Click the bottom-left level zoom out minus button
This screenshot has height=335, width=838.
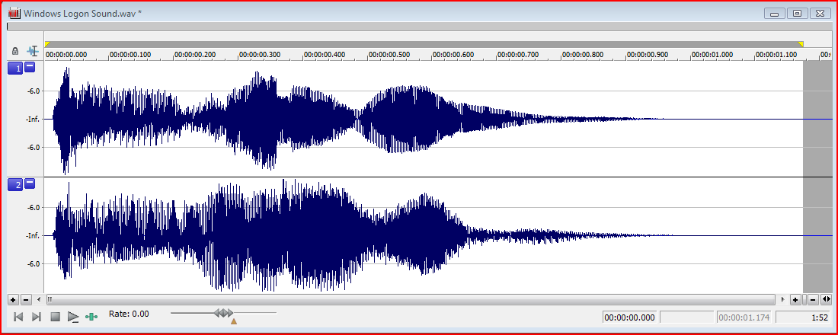click(x=25, y=300)
